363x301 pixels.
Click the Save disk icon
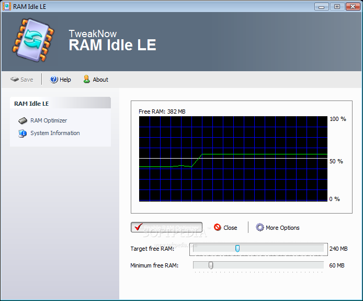click(14, 80)
